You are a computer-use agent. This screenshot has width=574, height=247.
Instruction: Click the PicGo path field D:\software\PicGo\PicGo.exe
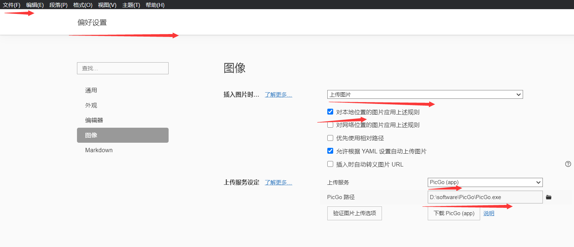coord(485,197)
